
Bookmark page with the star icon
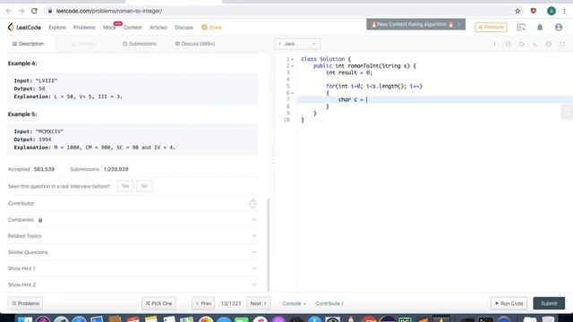[x=517, y=11]
